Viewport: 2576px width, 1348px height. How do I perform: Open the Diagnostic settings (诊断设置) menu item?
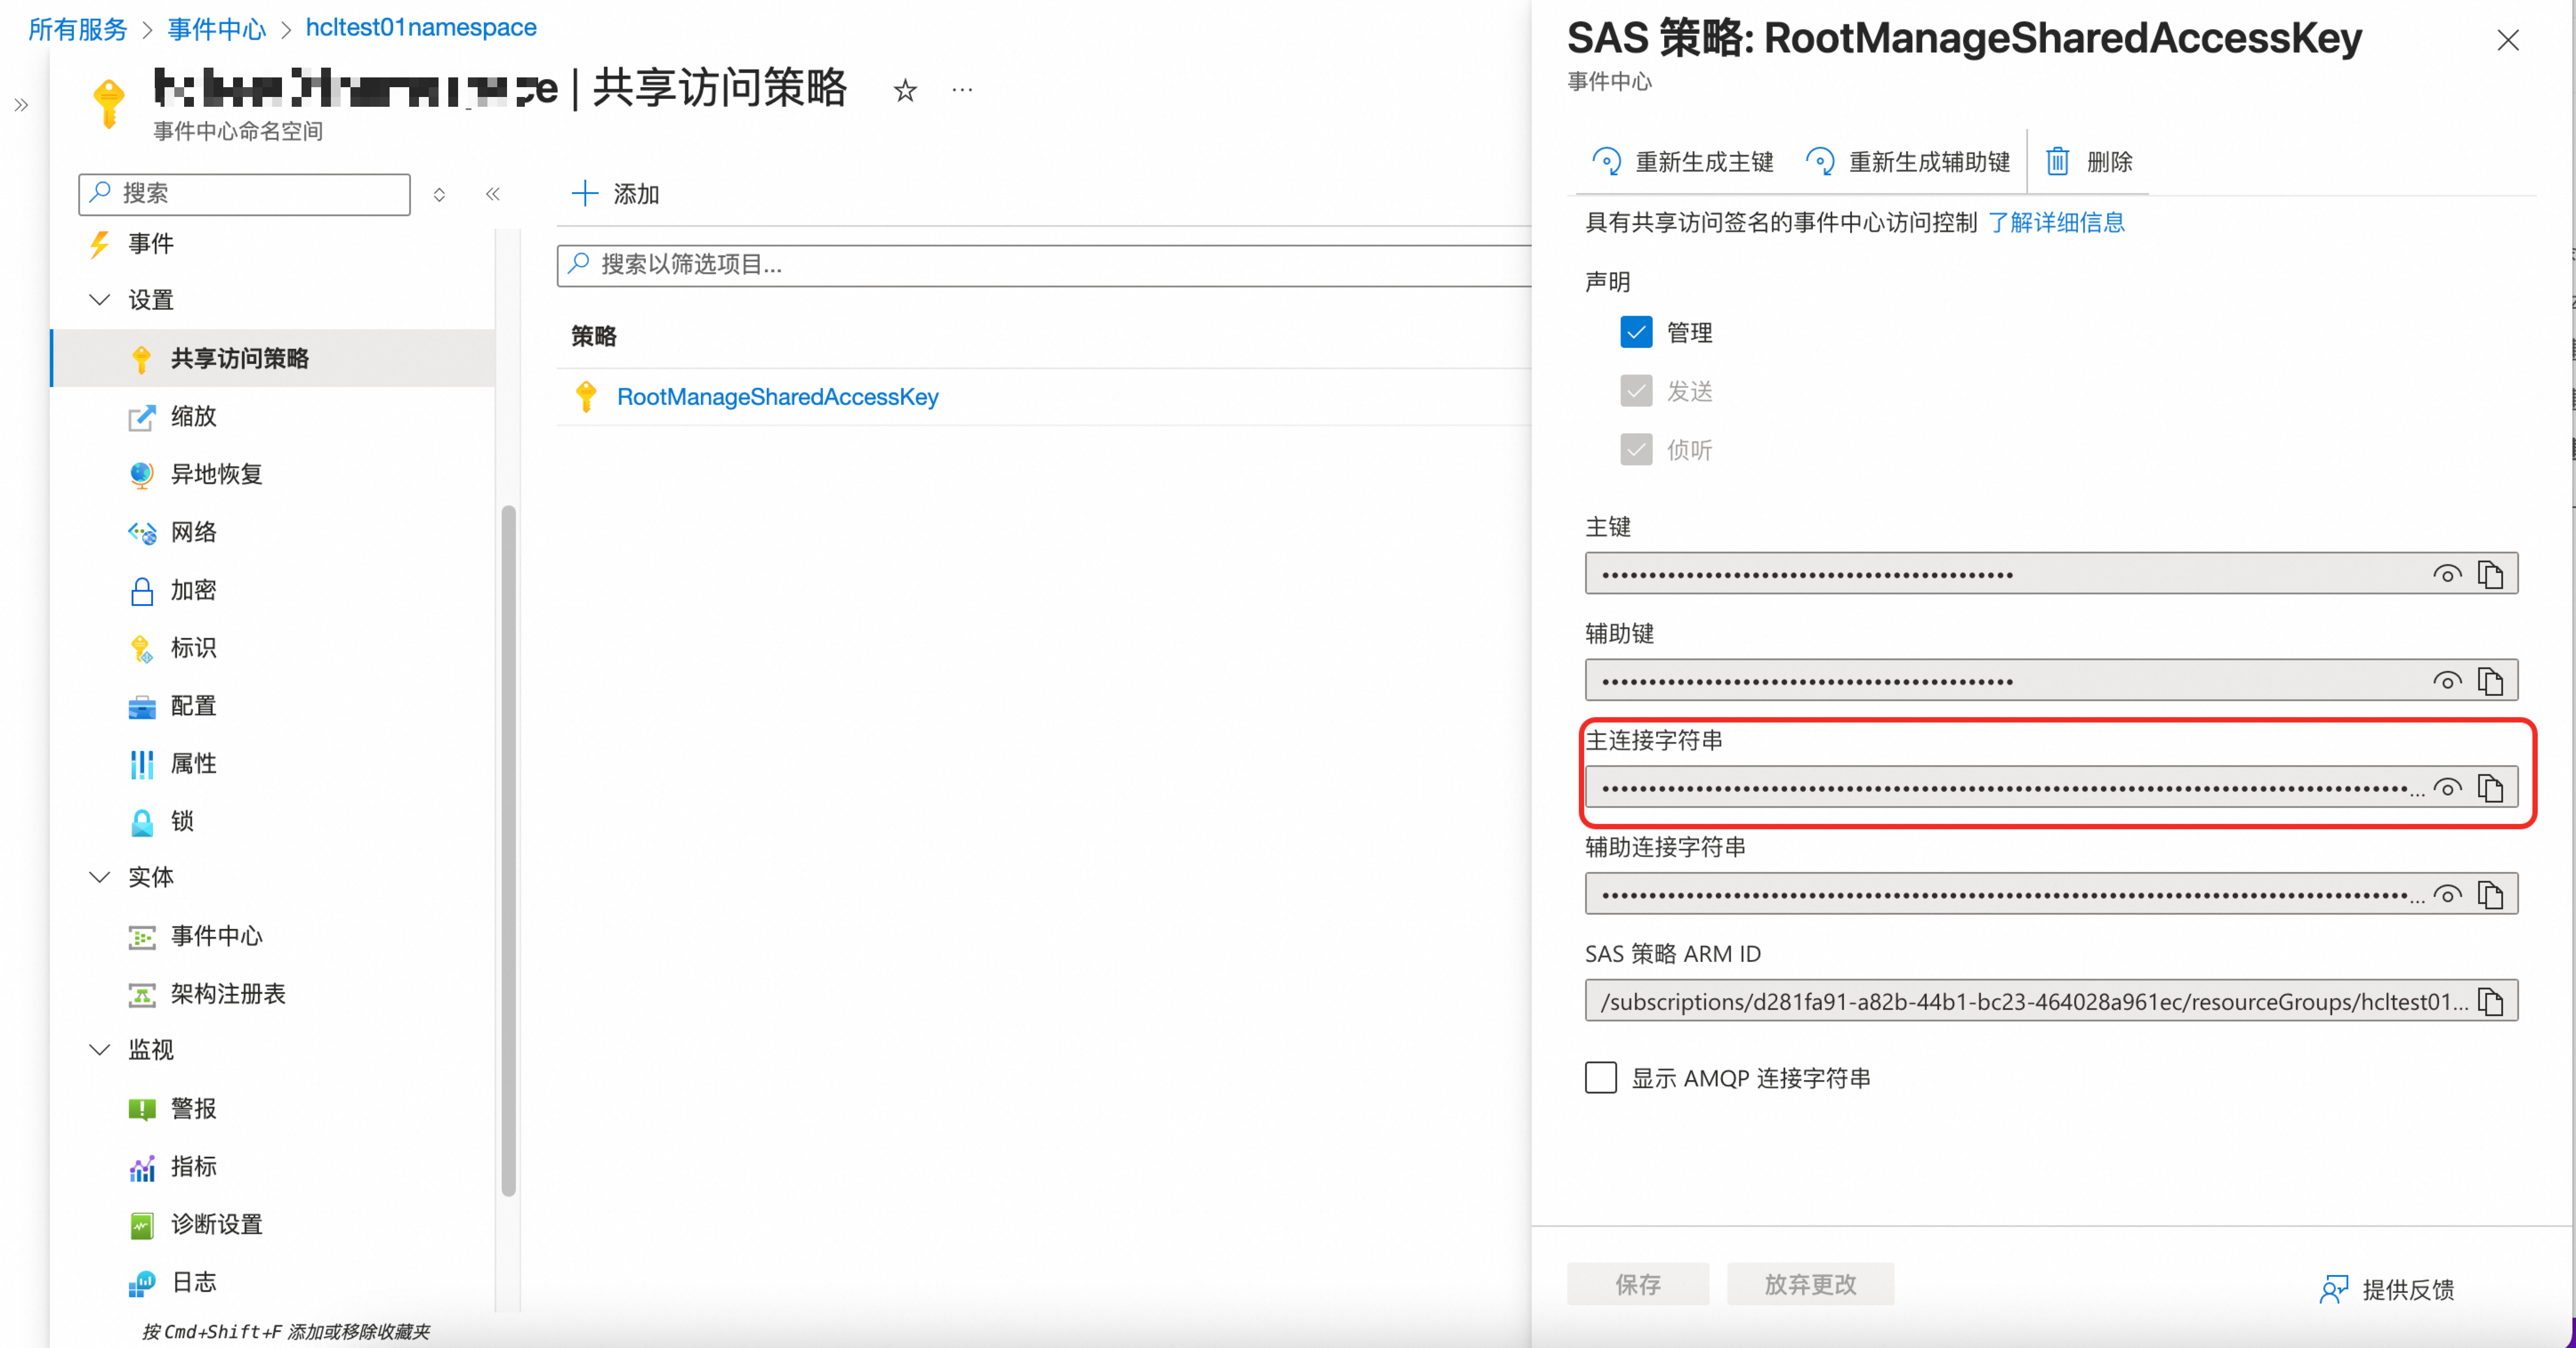216,1224
